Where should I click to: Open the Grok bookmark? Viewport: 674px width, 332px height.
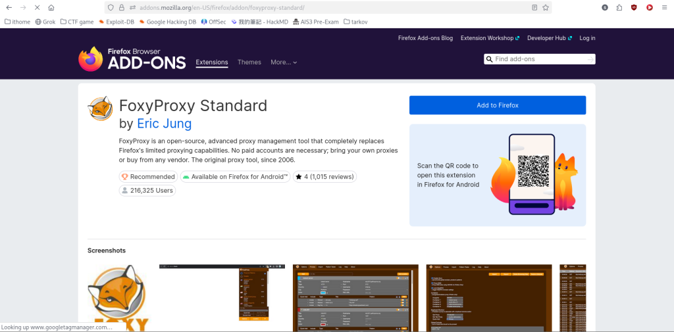[45, 22]
